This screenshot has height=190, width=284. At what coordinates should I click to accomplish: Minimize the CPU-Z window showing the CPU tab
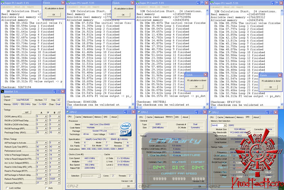(125, 112)
